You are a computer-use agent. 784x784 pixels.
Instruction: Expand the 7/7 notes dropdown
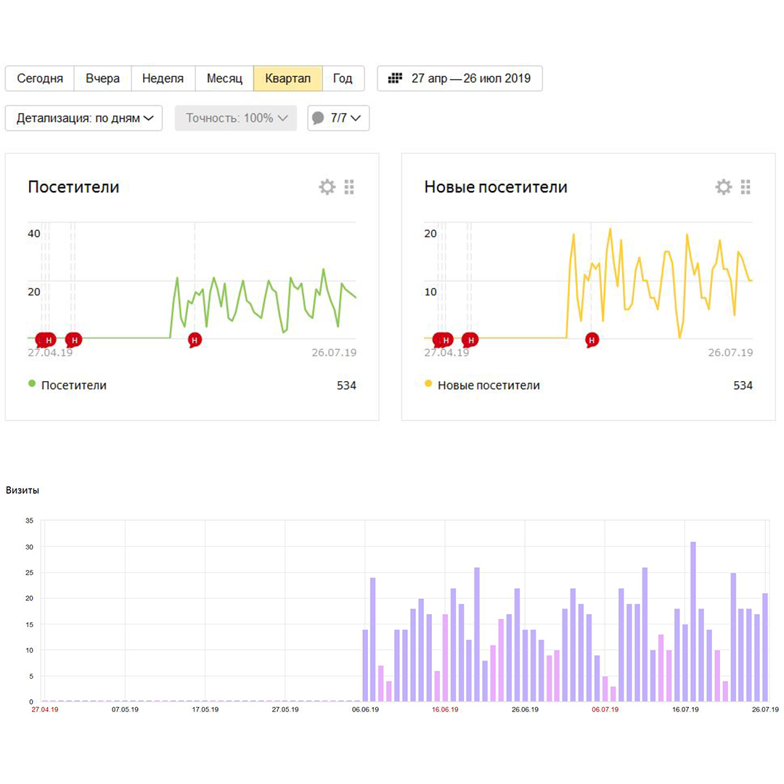tap(338, 118)
